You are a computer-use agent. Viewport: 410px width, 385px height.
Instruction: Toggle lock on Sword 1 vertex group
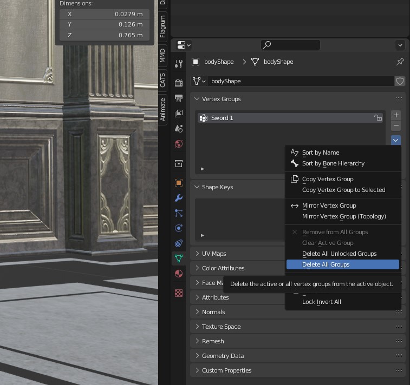point(378,118)
